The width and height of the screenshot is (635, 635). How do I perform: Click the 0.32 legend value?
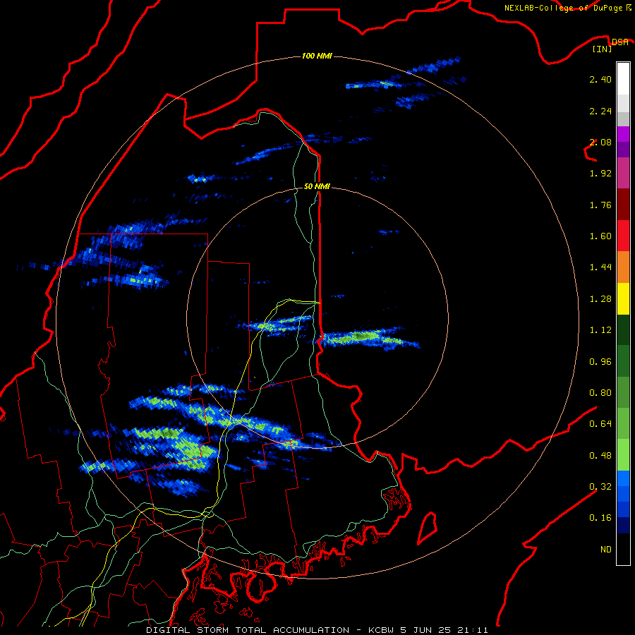pyautogui.click(x=600, y=487)
